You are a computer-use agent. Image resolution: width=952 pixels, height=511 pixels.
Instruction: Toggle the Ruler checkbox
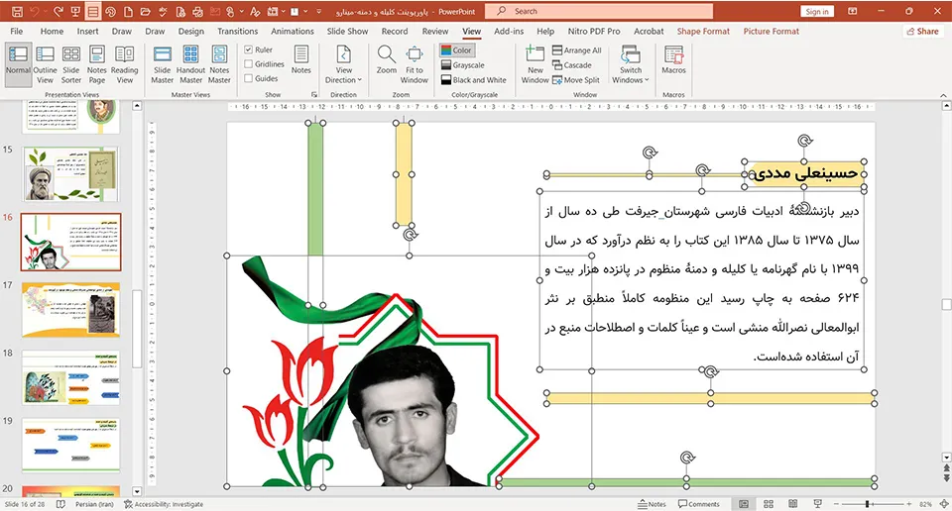click(x=248, y=50)
